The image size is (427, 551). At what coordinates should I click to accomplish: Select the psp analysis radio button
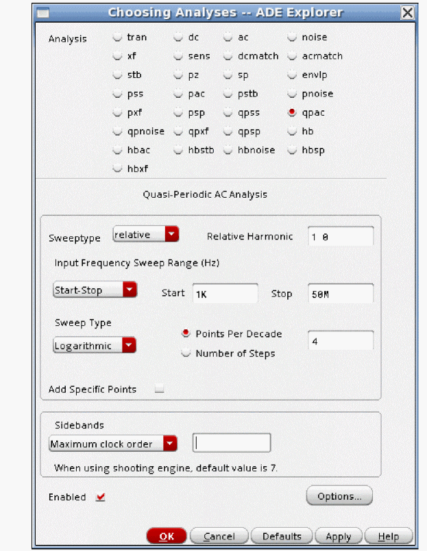(x=178, y=112)
